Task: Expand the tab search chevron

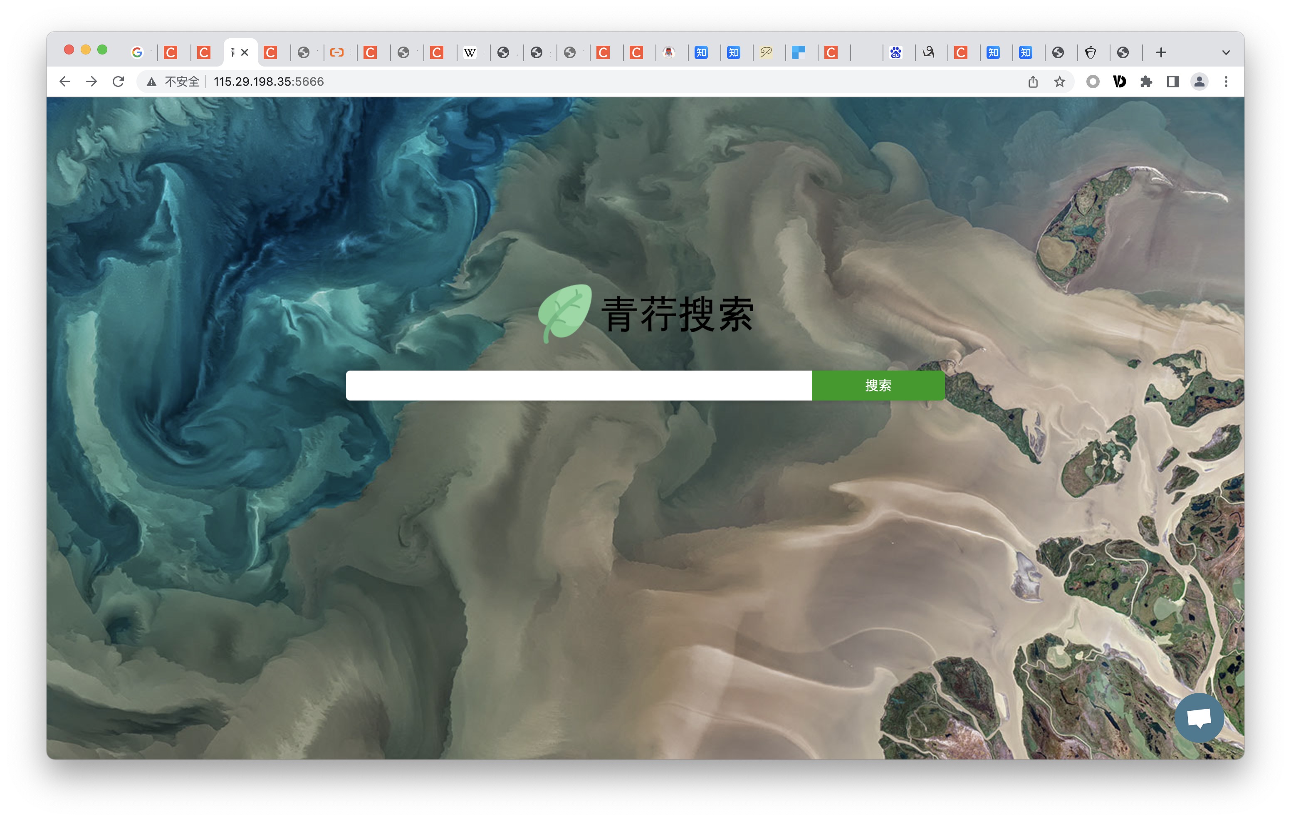Action: pos(1226,52)
